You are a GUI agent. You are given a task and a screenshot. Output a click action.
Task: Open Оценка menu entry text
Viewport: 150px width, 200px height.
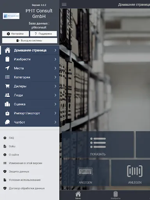point(20,104)
